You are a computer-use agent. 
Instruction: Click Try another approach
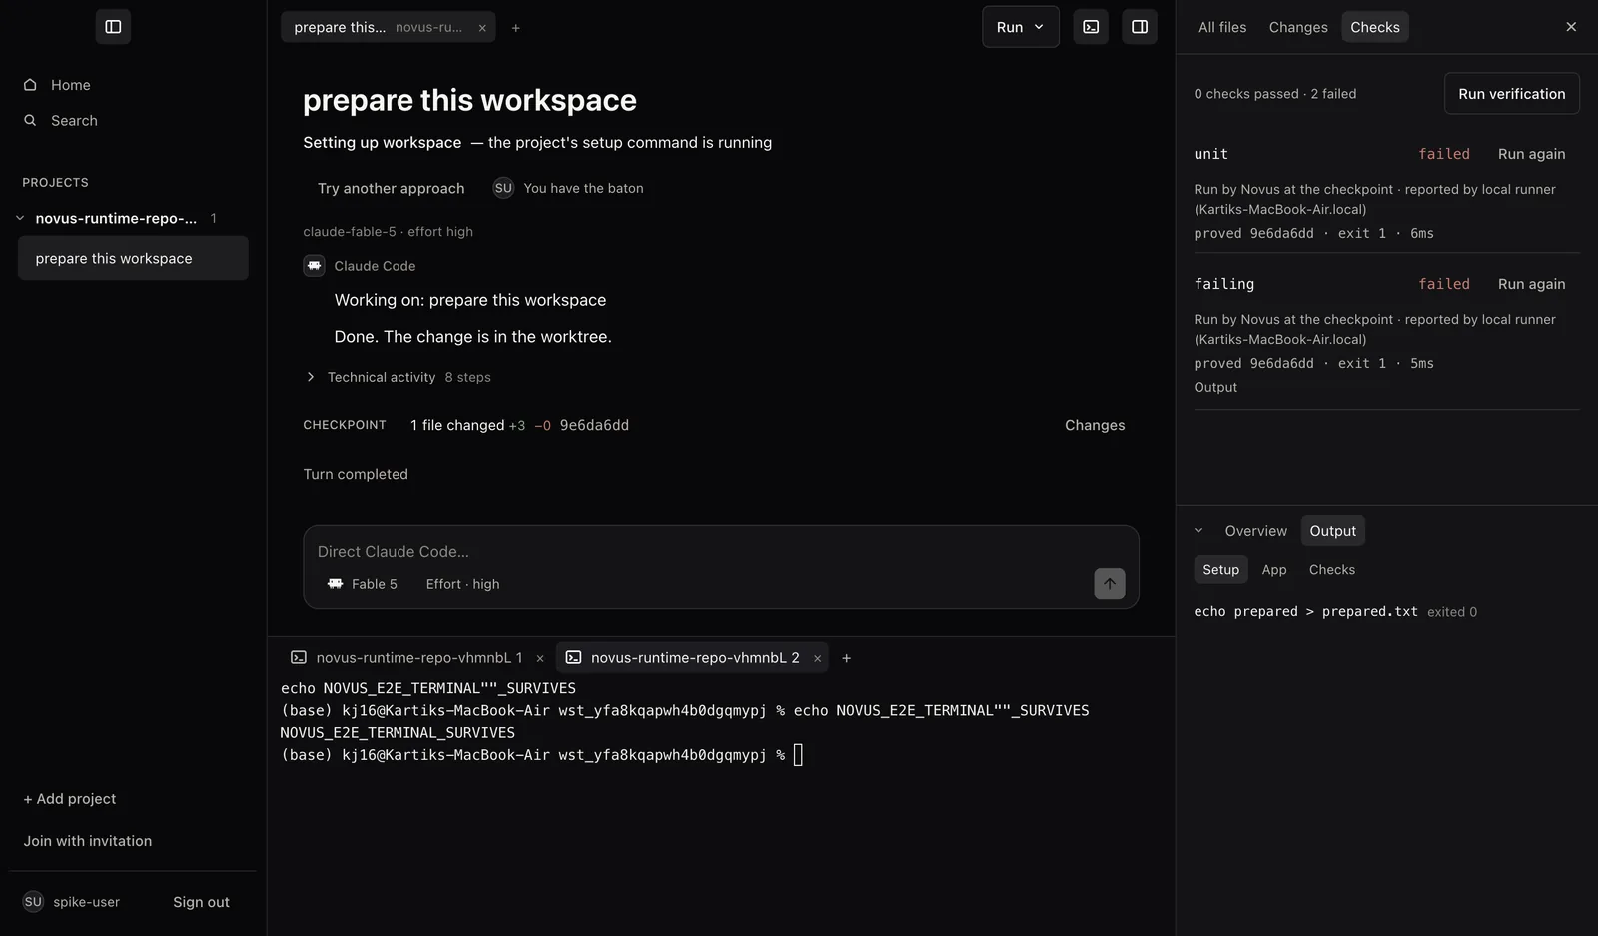click(392, 188)
